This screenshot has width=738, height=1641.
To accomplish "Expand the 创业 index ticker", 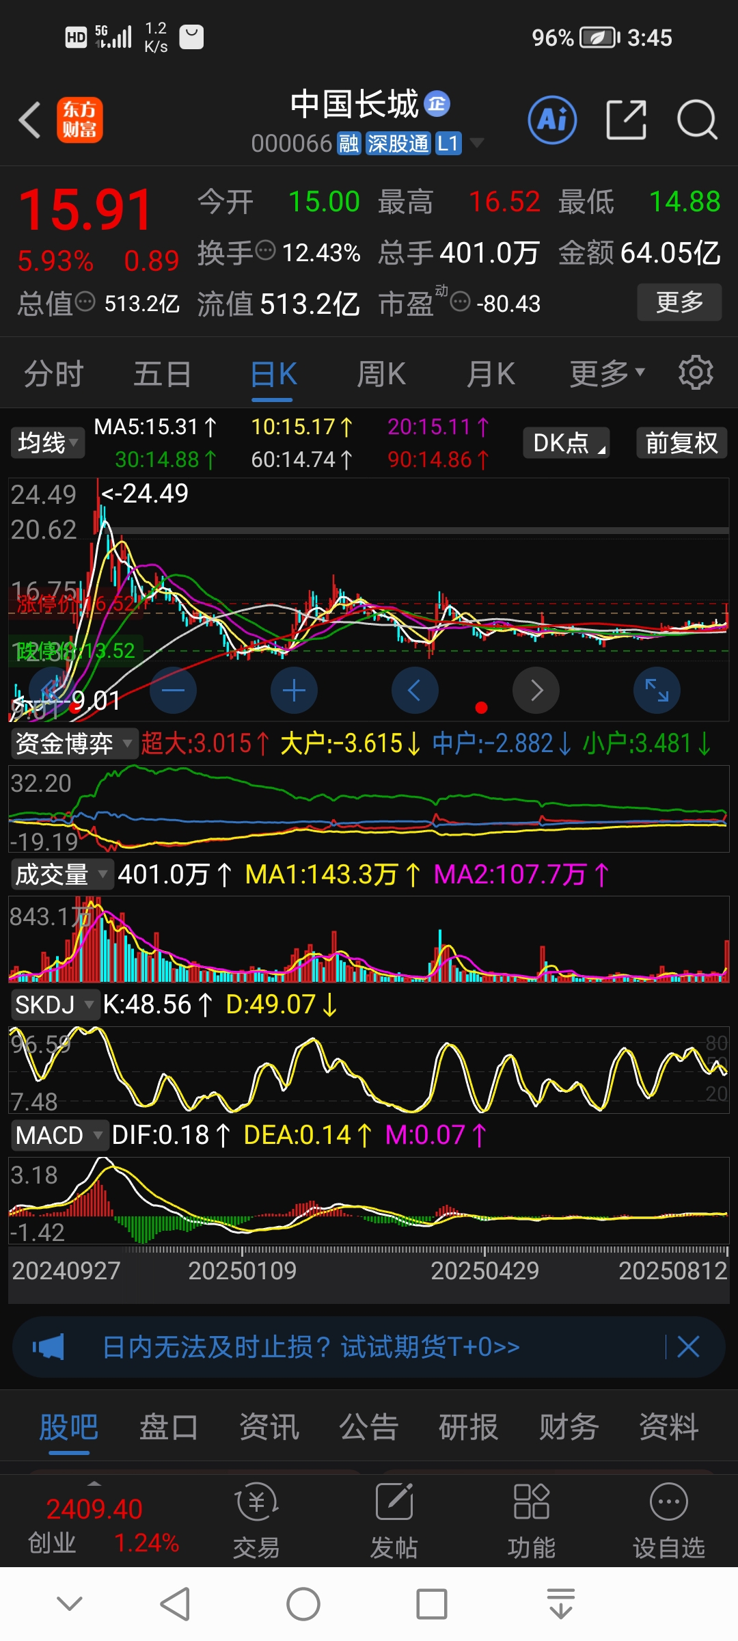I will pos(94,1484).
